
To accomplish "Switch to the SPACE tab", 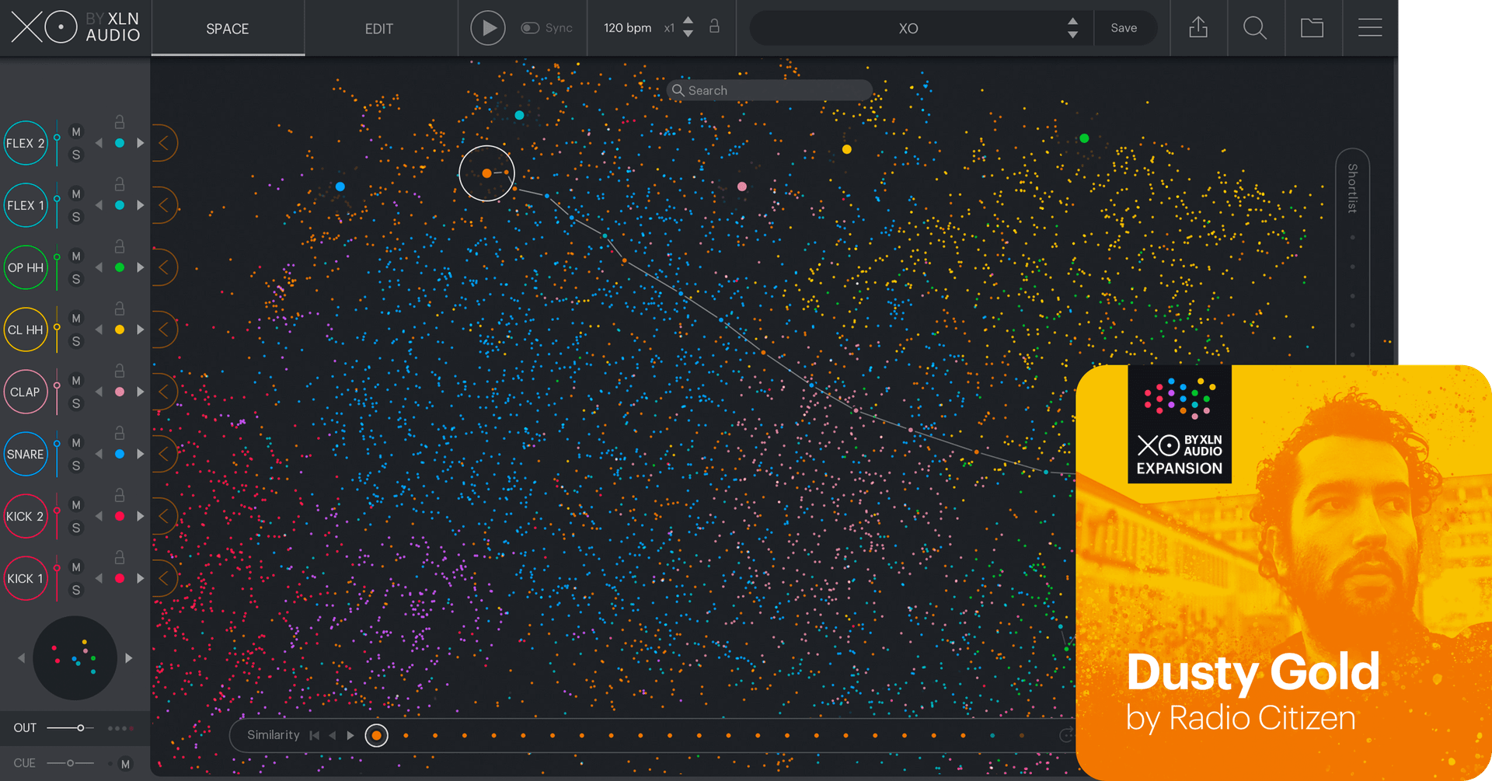I will pos(228,29).
